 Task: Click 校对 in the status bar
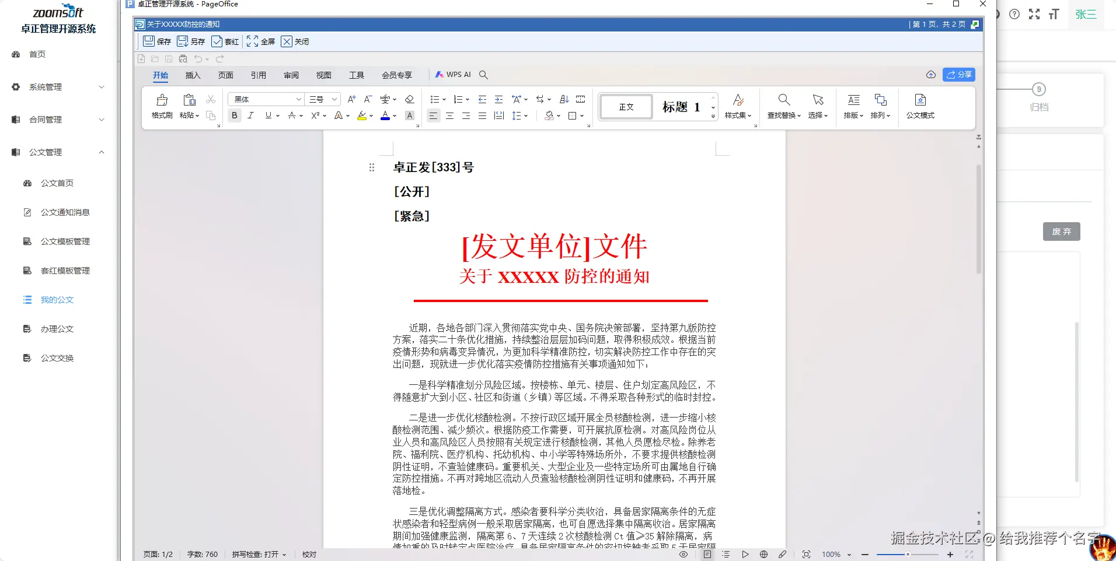pos(309,555)
